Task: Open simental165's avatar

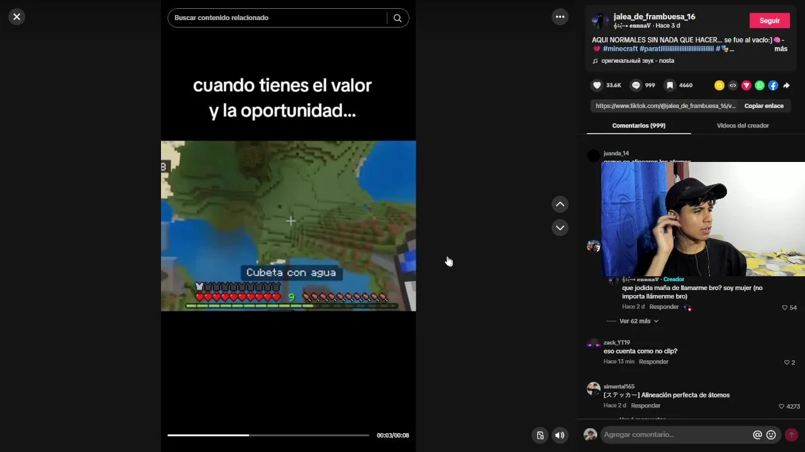Action: pyautogui.click(x=593, y=388)
